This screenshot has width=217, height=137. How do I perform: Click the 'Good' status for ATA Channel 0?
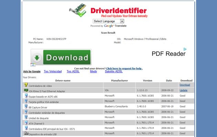tap(183, 123)
